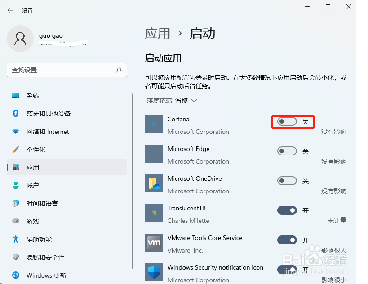The width and height of the screenshot is (368, 284).
Task: Select 应用 settings category
Action: pos(67,167)
